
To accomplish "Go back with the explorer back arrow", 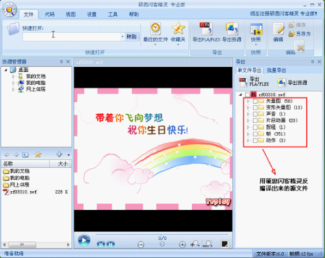I will click(6, 155).
